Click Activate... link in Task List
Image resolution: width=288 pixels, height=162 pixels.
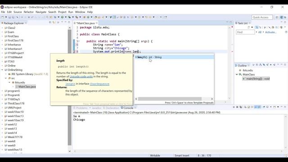(x=271, y=32)
